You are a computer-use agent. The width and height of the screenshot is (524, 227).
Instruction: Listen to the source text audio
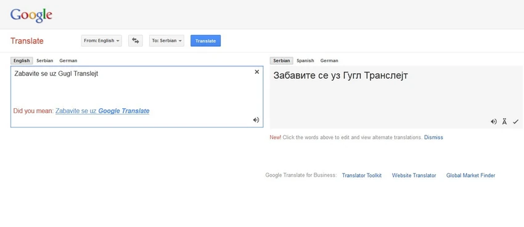click(x=256, y=120)
